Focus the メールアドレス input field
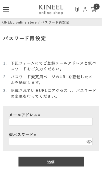 tap(51, 122)
